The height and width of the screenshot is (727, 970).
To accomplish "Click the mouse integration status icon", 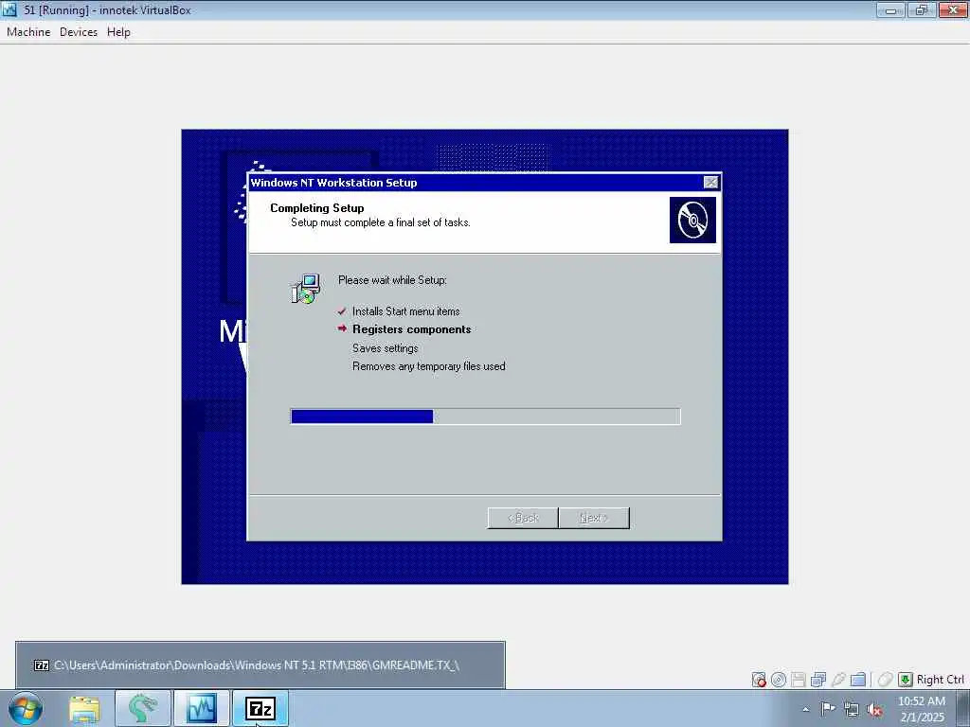I will pos(886,680).
